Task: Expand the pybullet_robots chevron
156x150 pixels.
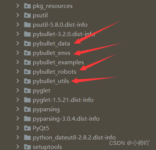Action: pyautogui.click(x=18, y=71)
